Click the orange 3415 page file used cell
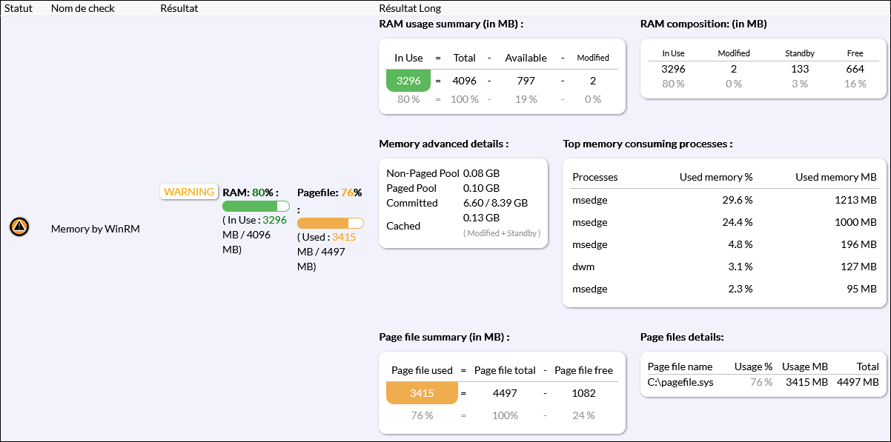 pos(422,393)
